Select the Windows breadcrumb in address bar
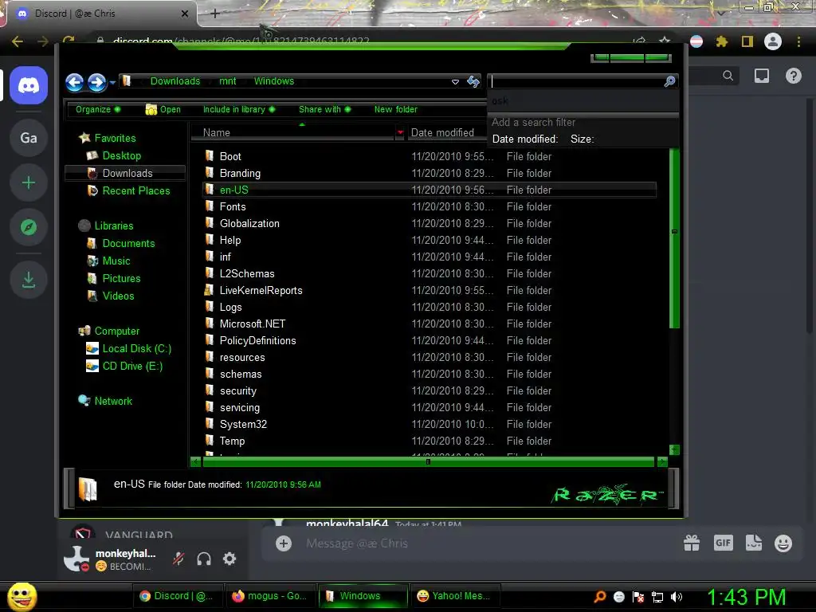816x612 pixels. [274, 81]
